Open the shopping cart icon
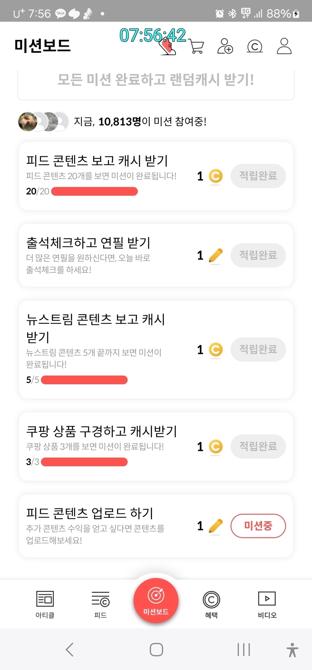 [x=197, y=47]
